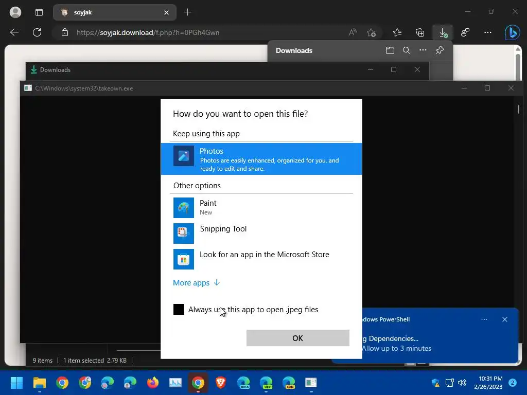
Task: Expand the More apps list
Action: 196,283
